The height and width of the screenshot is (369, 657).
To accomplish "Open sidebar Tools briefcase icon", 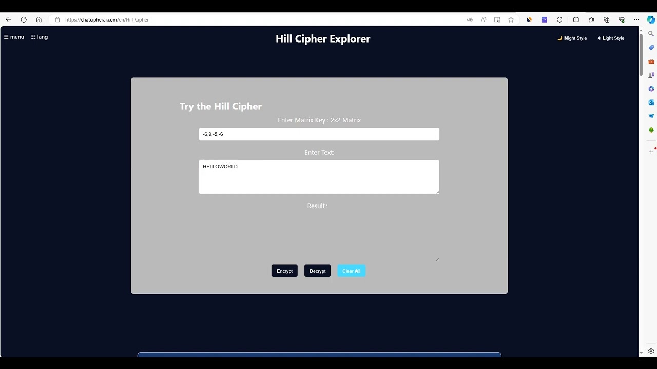I will 651,61.
